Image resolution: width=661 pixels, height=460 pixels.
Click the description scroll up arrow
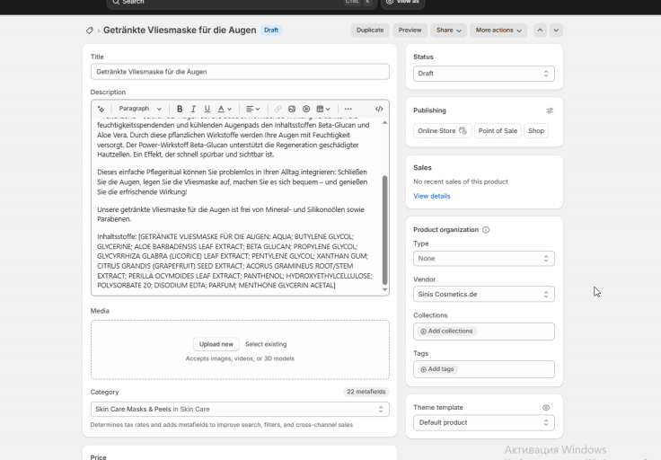(x=384, y=123)
